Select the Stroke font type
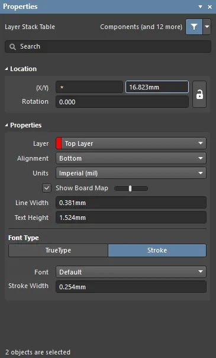The height and width of the screenshot is (358, 216). tap(157, 250)
